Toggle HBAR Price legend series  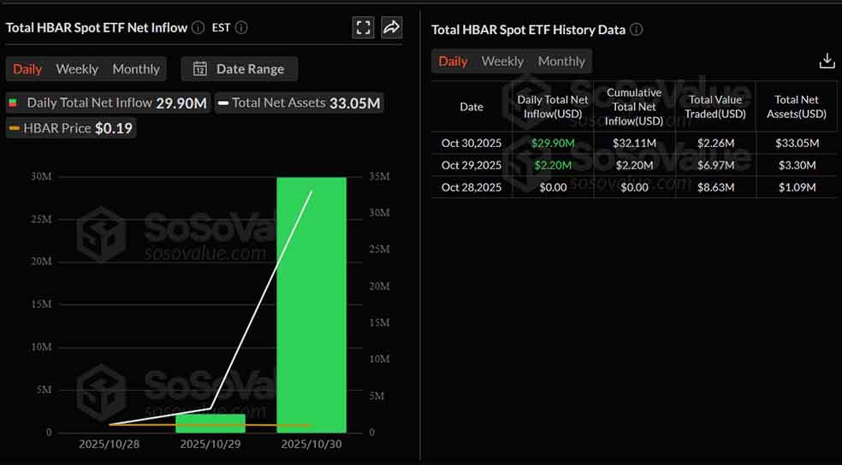point(71,128)
